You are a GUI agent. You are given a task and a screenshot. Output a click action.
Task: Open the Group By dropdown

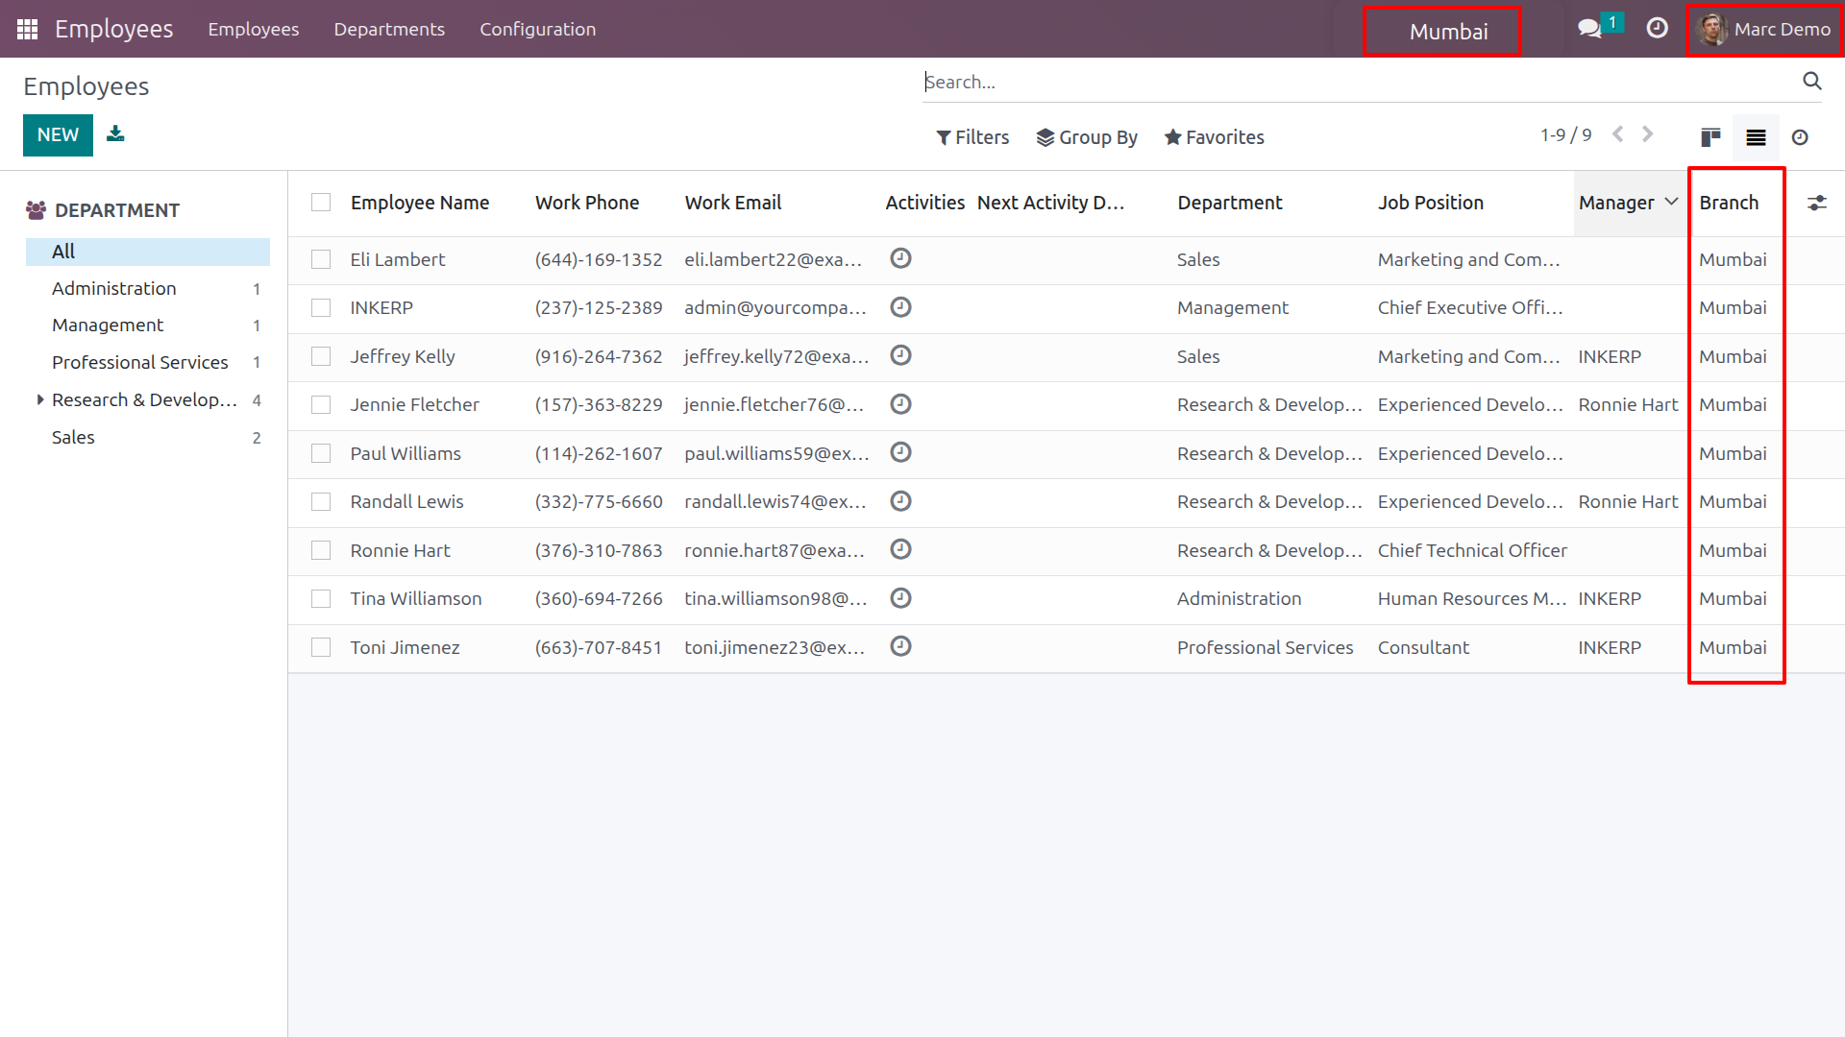(x=1087, y=137)
